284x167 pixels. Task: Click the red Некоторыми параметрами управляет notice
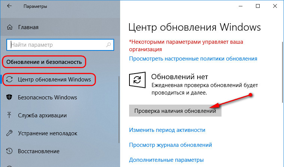[x=186, y=46]
